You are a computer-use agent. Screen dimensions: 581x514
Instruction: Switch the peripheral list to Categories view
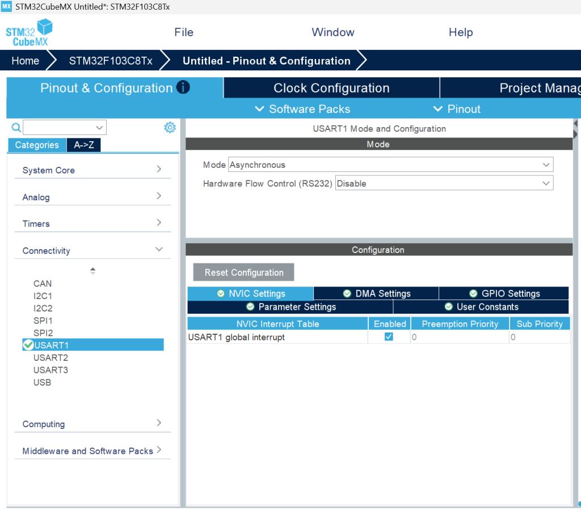pyautogui.click(x=37, y=145)
